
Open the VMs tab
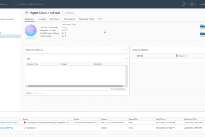tap(100, 19)
